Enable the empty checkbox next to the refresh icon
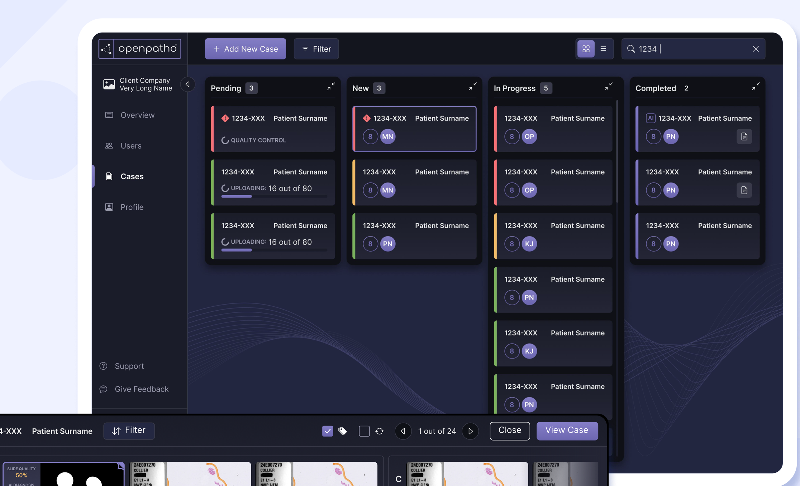800x486 pixels. point(364,431)
